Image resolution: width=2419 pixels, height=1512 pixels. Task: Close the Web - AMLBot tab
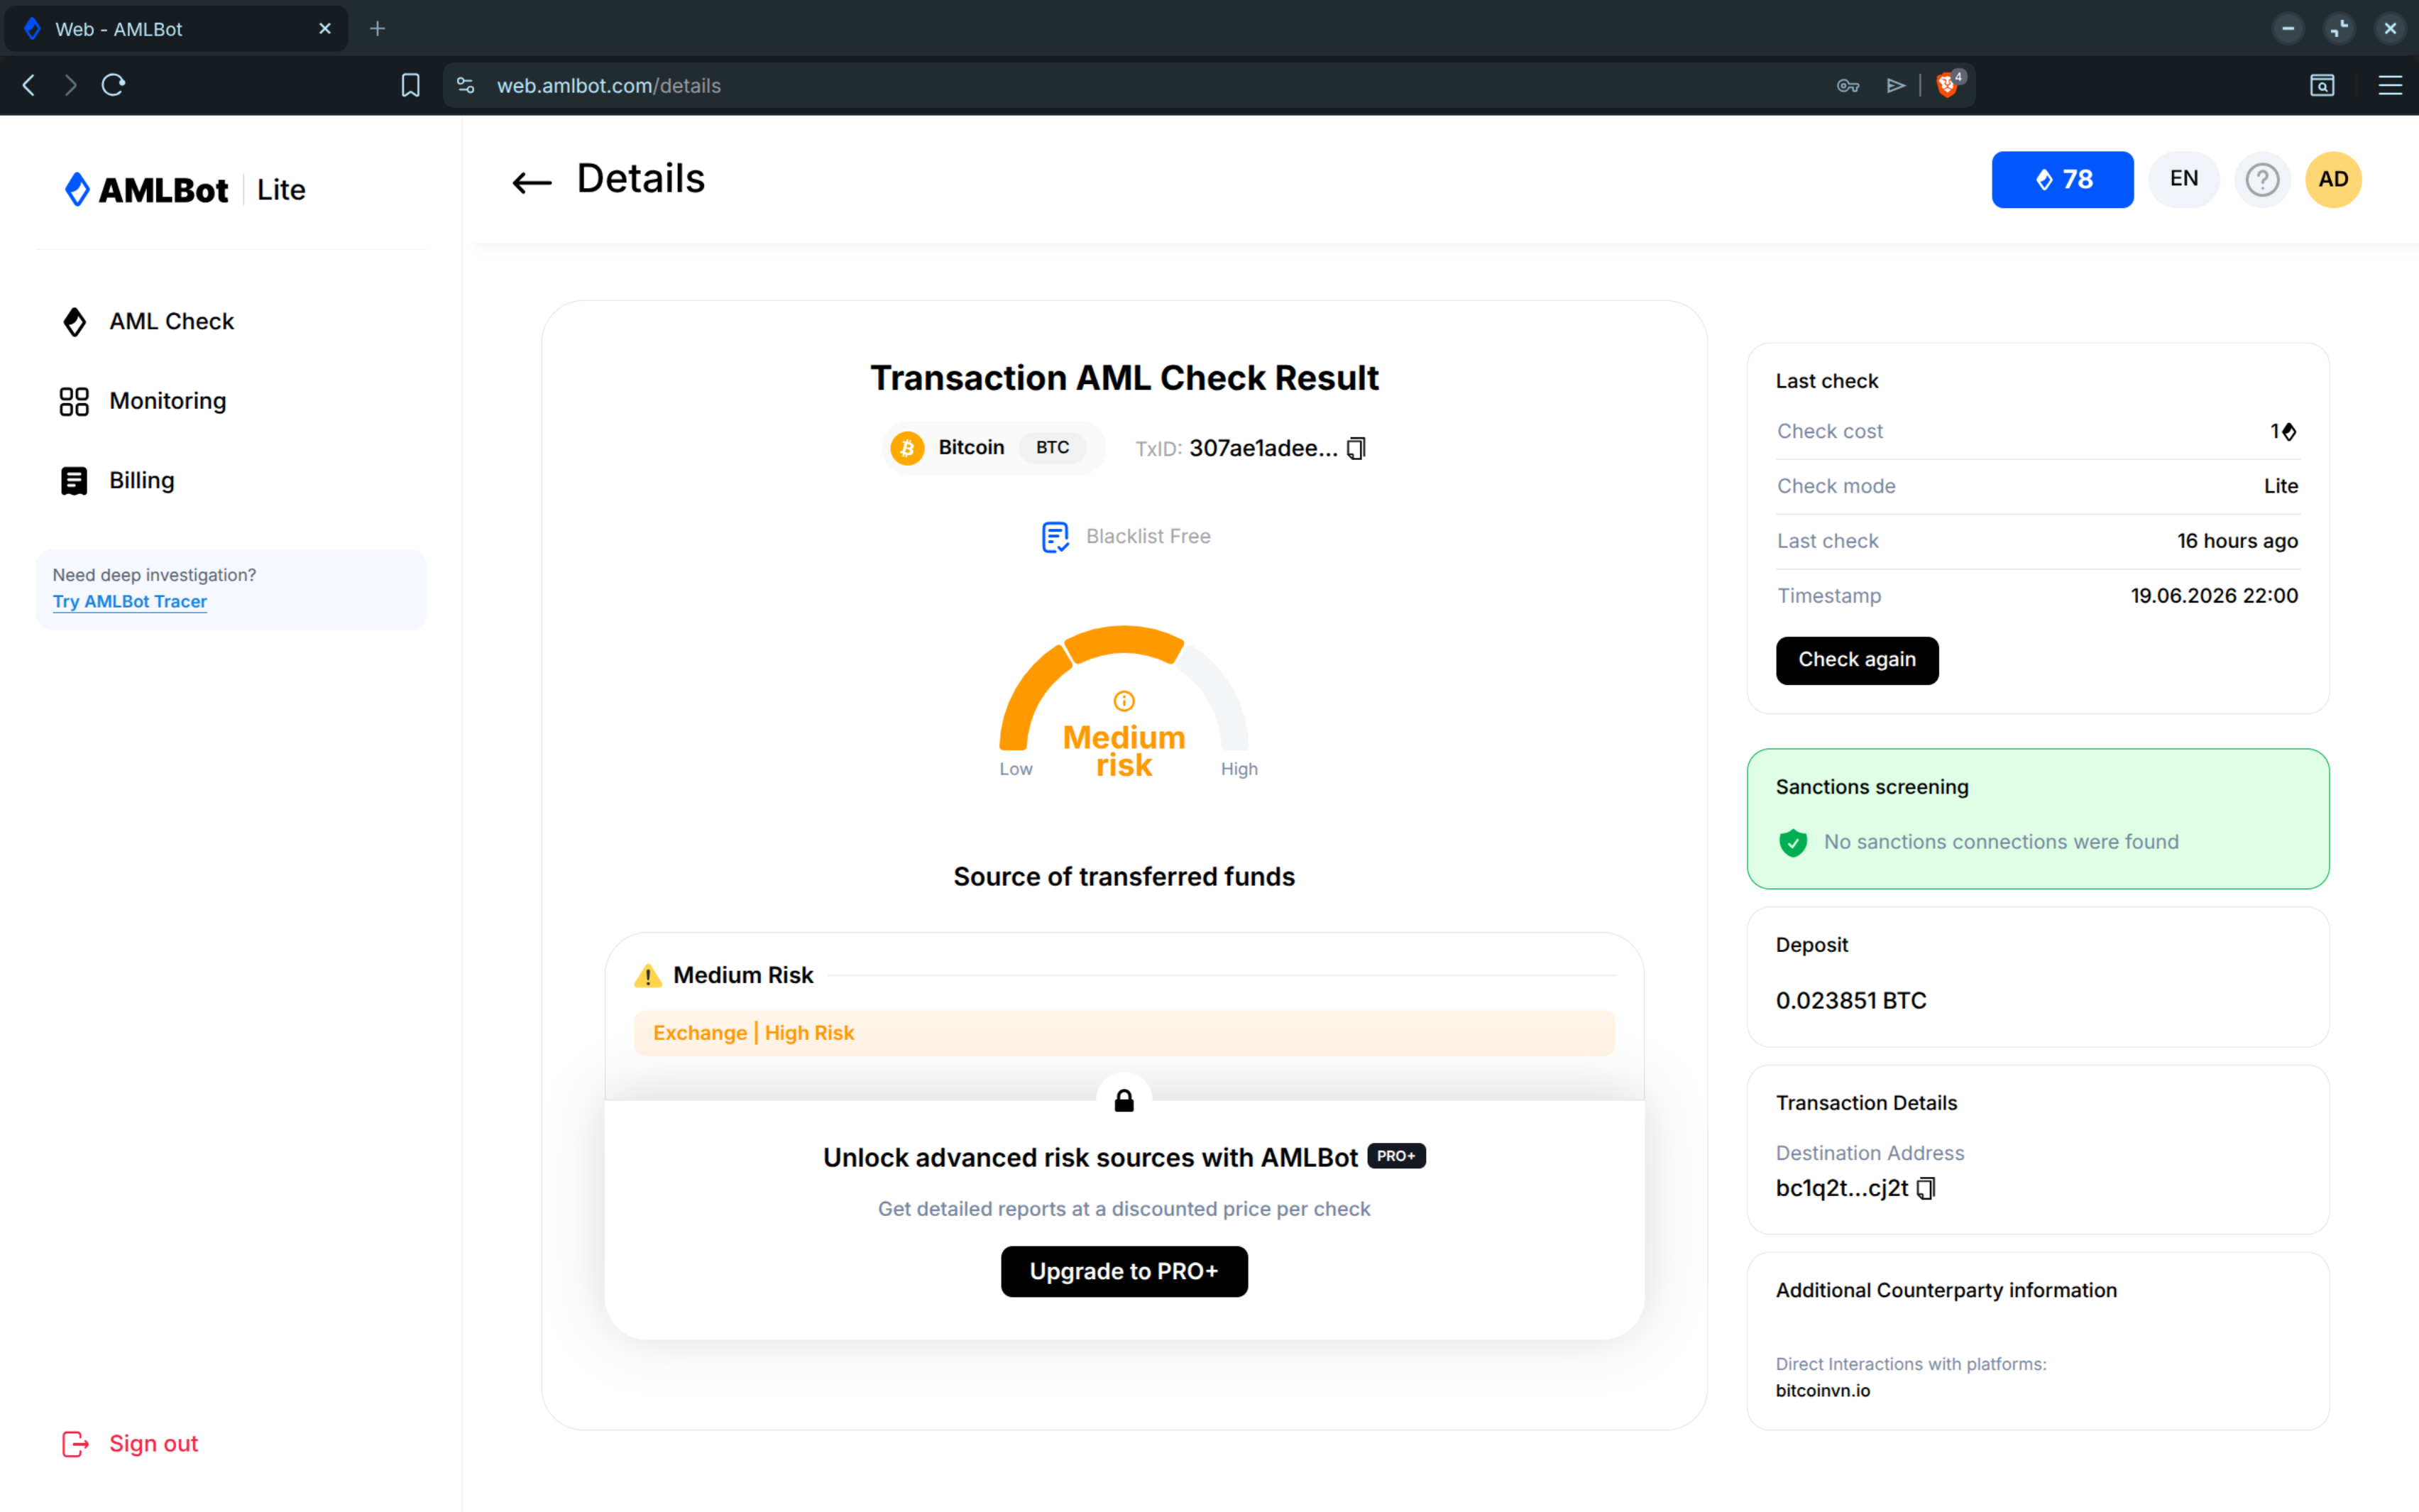click(x=325, y=29)
